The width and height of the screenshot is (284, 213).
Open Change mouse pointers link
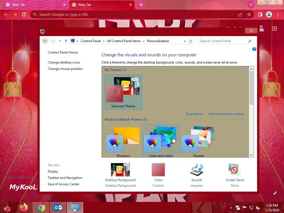65,69
